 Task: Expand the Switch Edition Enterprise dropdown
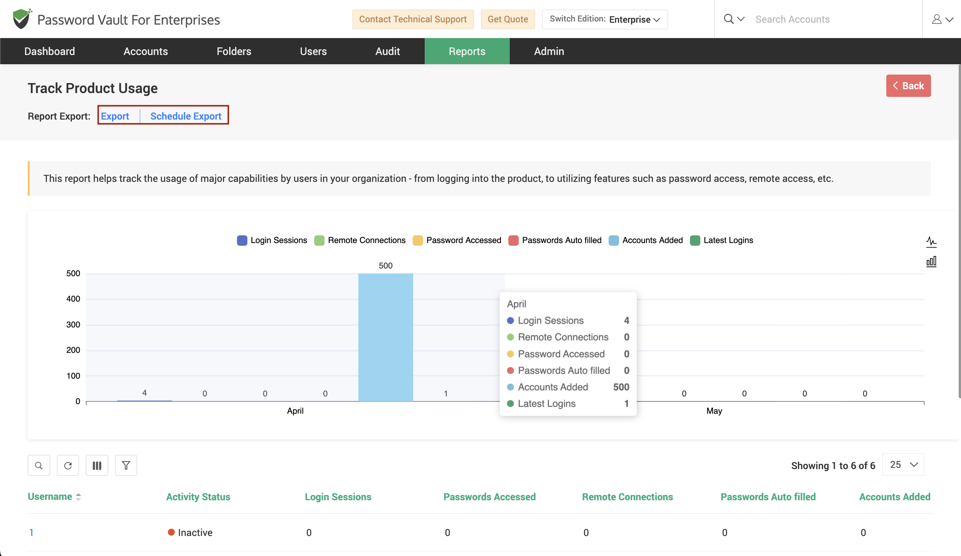click(604, 19)
